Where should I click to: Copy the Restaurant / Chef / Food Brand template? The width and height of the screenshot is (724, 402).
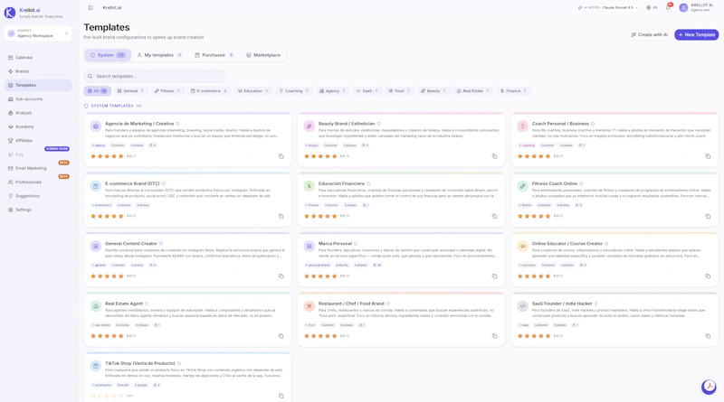coord(494,336)
